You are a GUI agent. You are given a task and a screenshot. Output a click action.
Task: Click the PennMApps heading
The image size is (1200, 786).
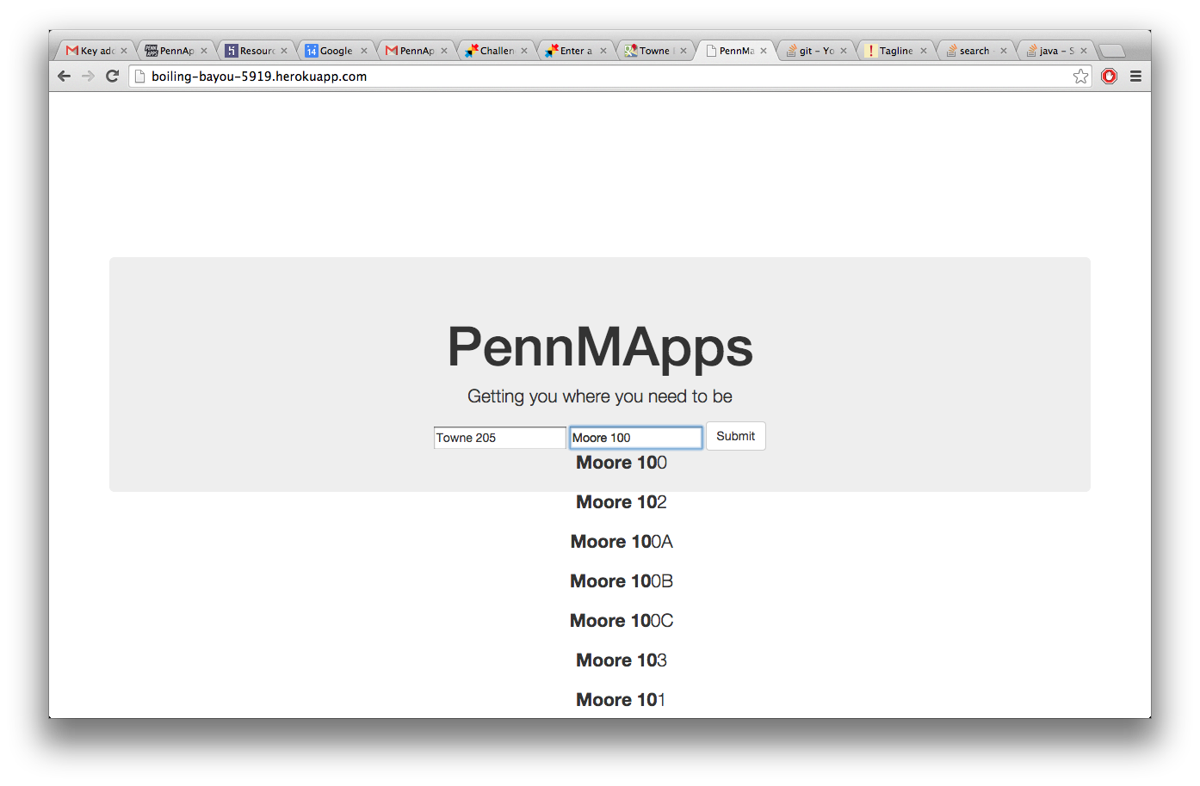coord(600,348)
